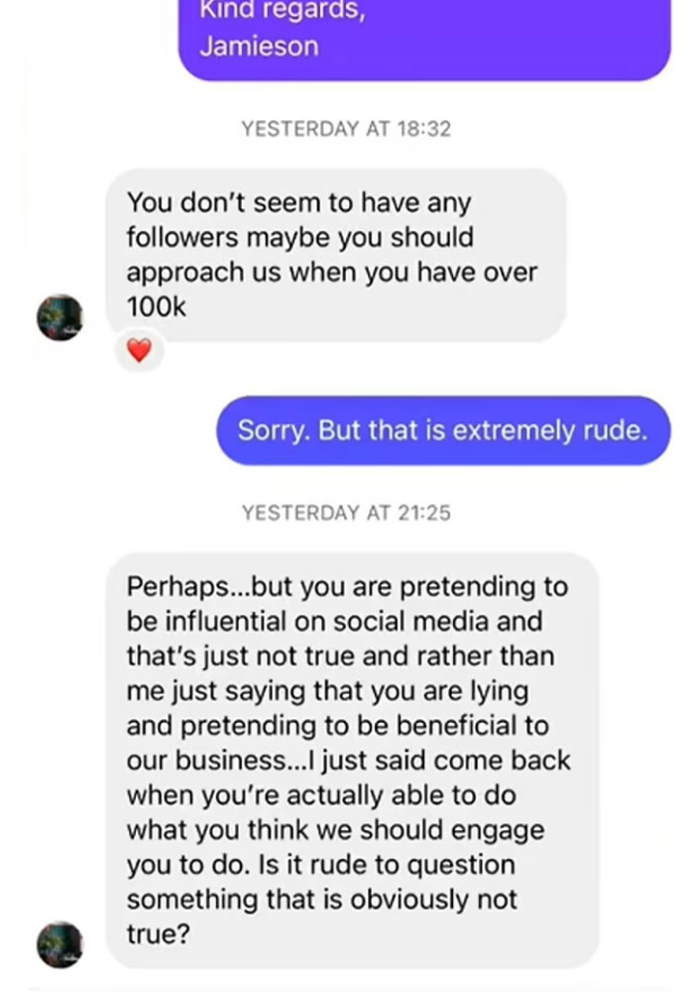Screen dimensions: 694x992
Task: Click the 'Sorry. But that is extremely rude.' bubble
Action: tap(442, 431)
